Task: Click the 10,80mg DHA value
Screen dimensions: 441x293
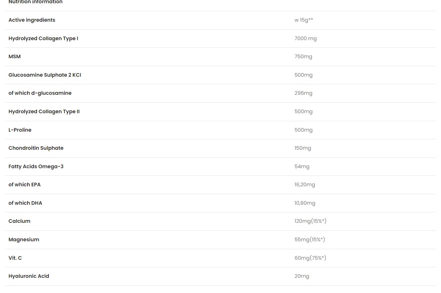Action: 305,203
